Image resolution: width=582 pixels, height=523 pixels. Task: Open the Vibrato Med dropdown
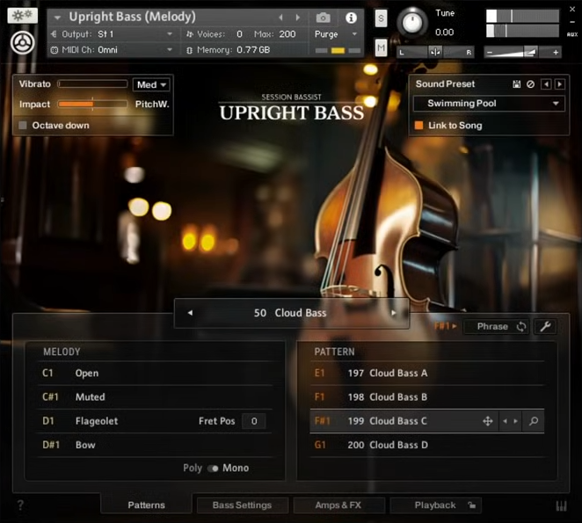[x=151, y=84]
